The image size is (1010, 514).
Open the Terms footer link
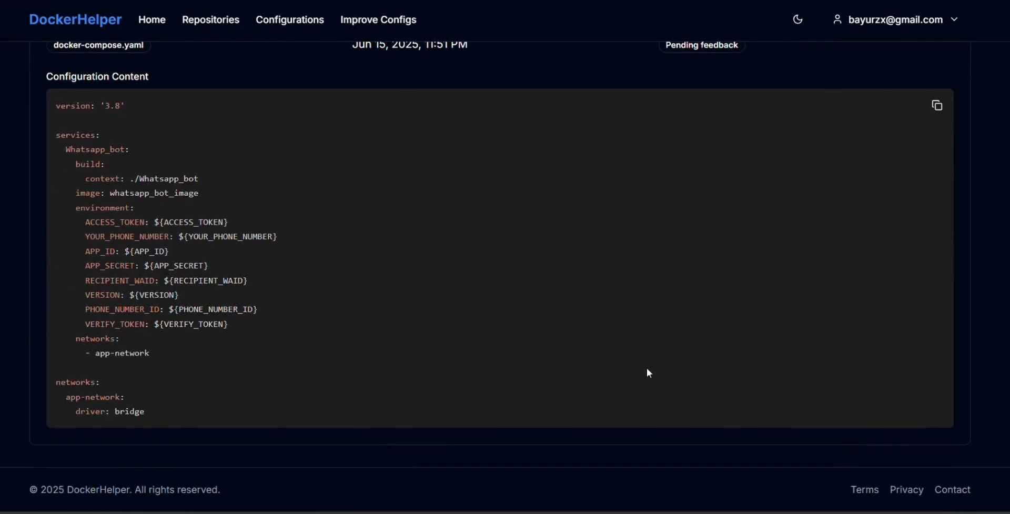pos(864,490)
